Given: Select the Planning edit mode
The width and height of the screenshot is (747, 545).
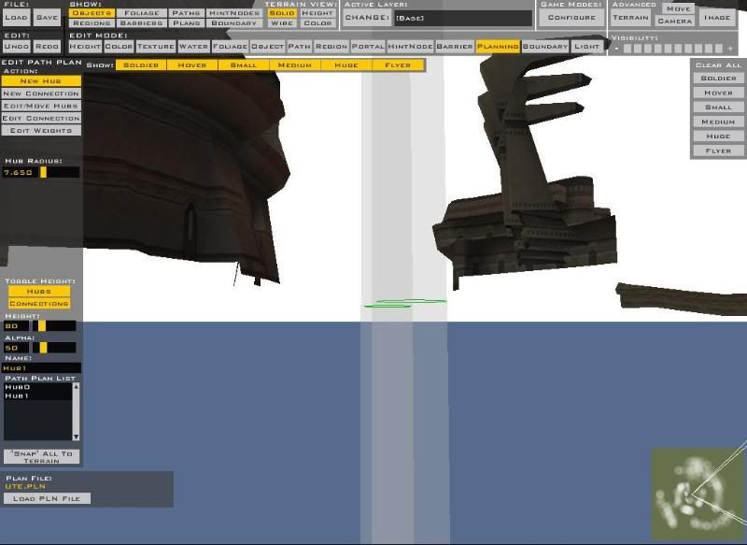Looking at the screenshot, I should click(498, 46).
